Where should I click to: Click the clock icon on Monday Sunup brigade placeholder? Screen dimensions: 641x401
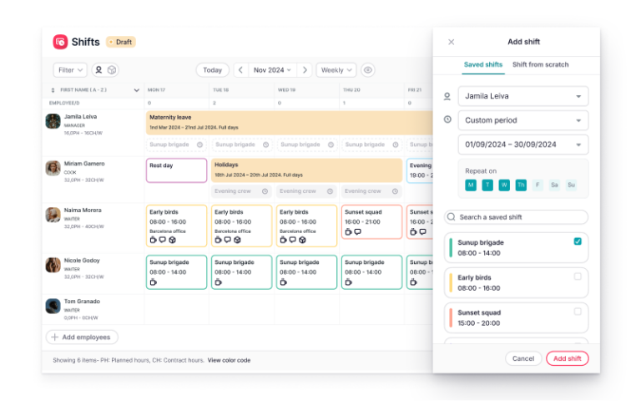(x=199, y=145)
